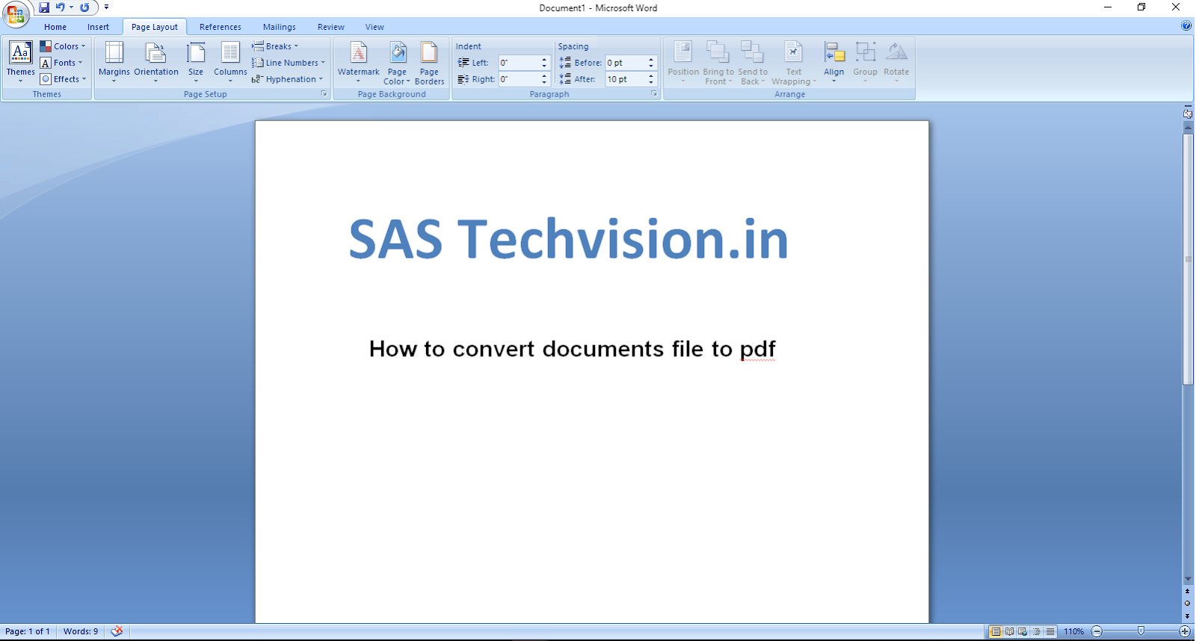Launch the Paragraph dialog
This screenshot has height=641, width=1196.
click(654, 94)
